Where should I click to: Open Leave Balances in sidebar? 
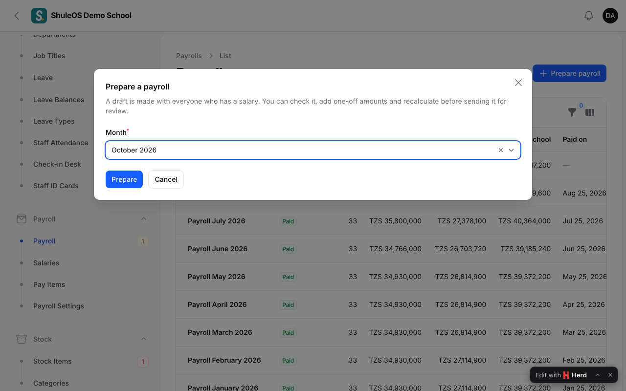click(59, 100)
